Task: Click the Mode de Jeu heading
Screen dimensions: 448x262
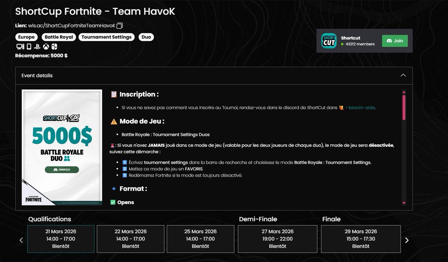Action: (x=142, y=121)
